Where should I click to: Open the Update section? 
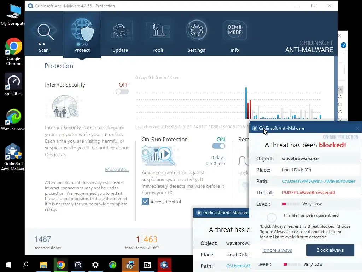pyautogui.click(x=120, y=35)
